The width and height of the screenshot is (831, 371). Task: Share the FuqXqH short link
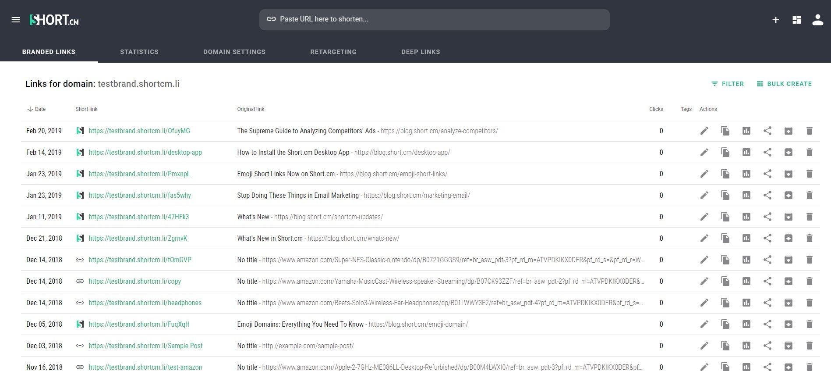point(767,324)
